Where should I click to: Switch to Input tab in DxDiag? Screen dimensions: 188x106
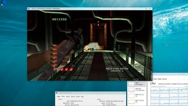[x=82, y=97]
